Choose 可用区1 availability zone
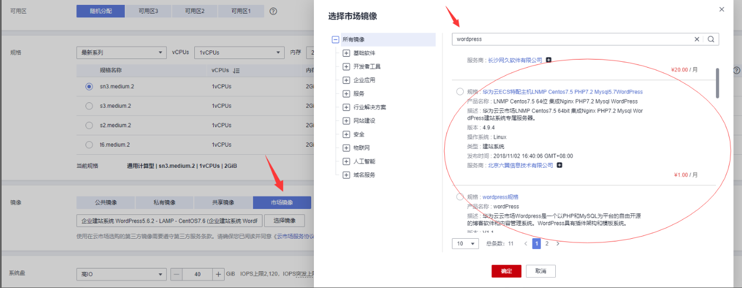742x288 pixels. tap(241, 11)
